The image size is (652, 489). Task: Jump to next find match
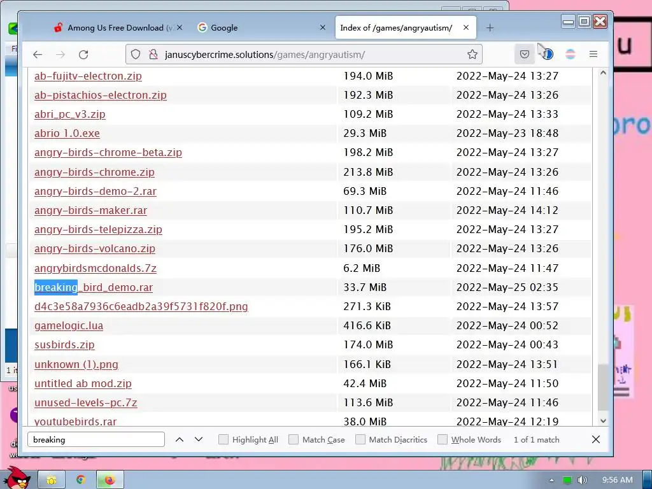[199, 439]
